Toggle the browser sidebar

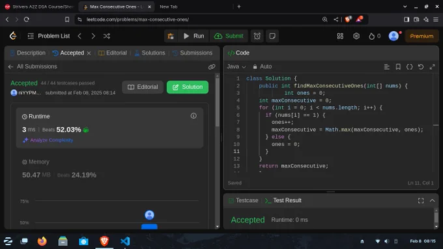[407, 20]
